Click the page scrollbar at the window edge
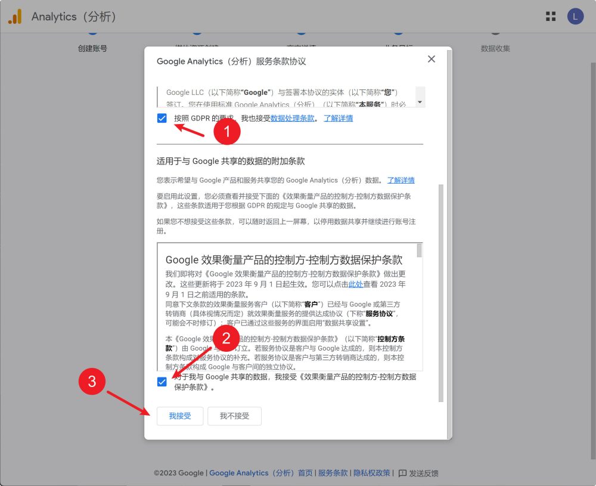 coord(593,261)
